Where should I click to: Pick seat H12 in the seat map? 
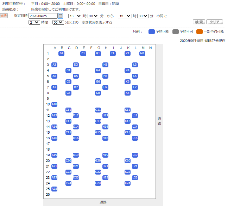105,116
